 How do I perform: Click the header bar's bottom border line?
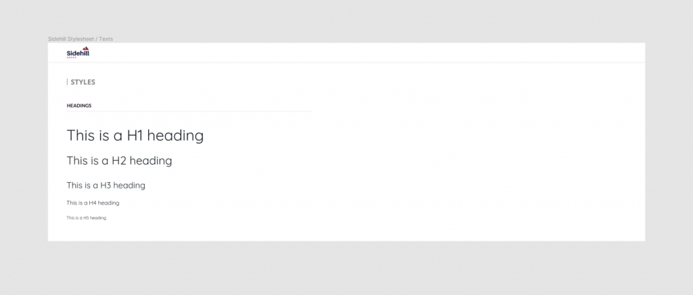click(346, 63)
